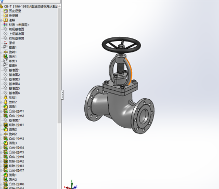Viewport: 219px width, 189px height.
Task: Click the Sensors folder icon (传感器)
Action: pos(6,16)
